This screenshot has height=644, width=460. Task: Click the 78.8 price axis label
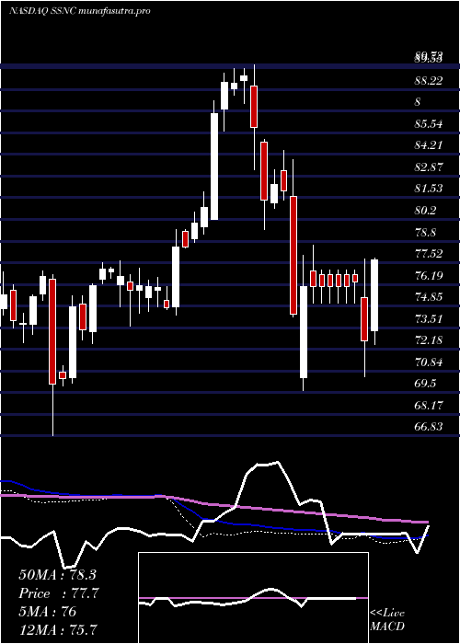pyautogui.click(x=425, y=233)
